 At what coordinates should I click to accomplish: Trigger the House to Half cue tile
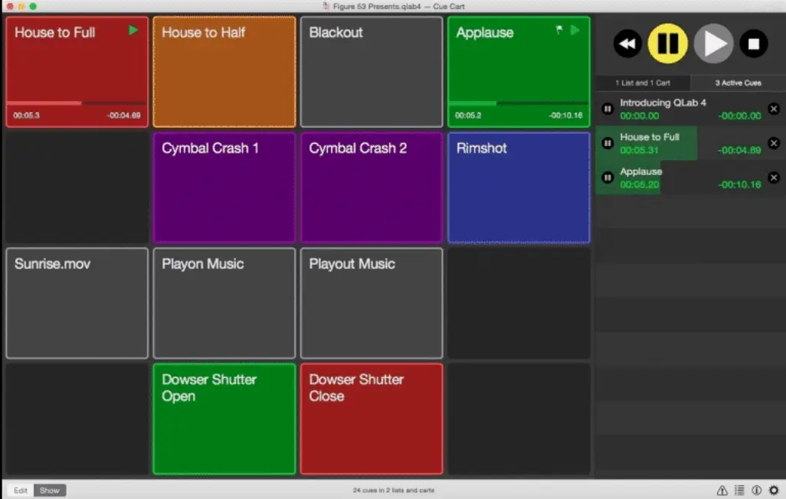(224, 72)
